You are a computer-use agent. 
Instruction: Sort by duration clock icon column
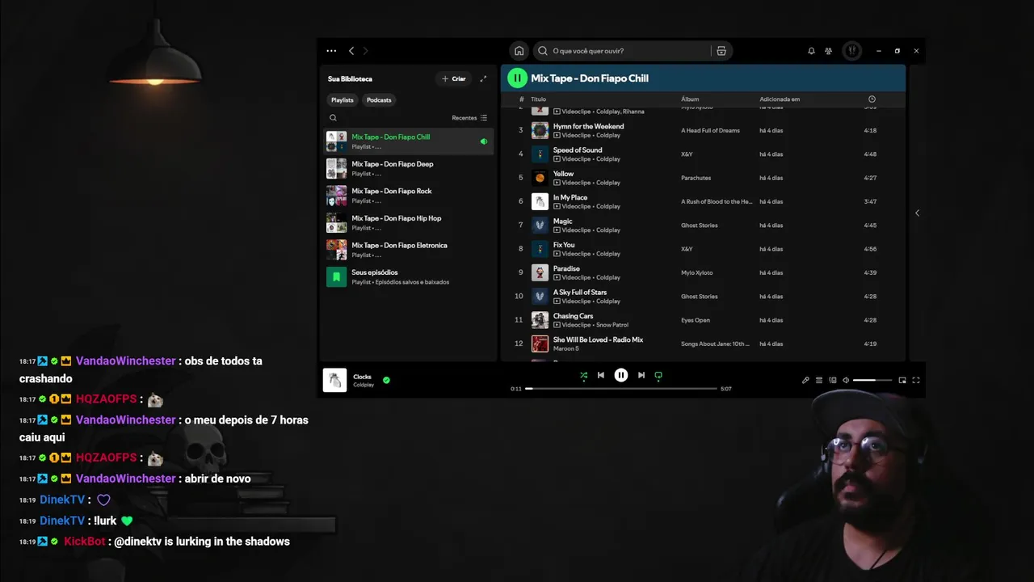(x=872, y=99)
